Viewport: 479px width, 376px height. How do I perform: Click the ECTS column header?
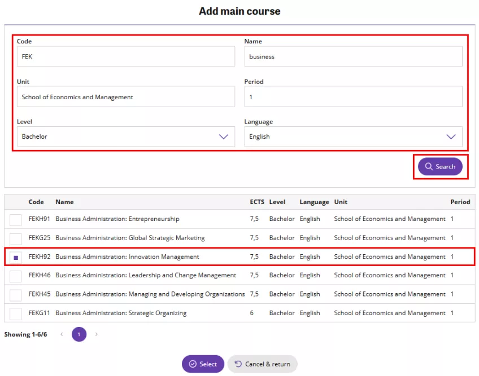coord(256,202)
